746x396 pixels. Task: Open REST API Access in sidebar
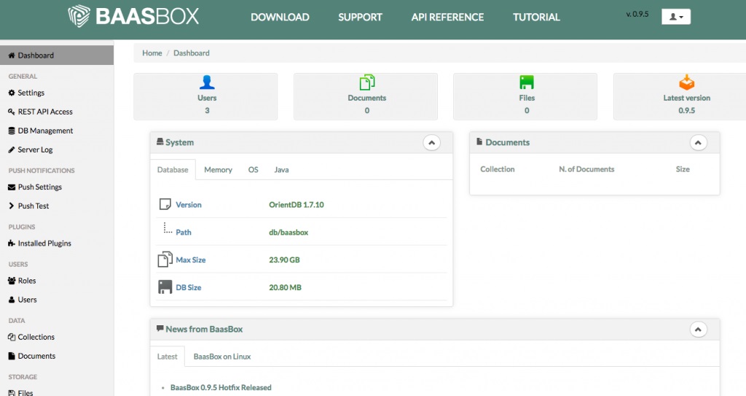point(45,112)
